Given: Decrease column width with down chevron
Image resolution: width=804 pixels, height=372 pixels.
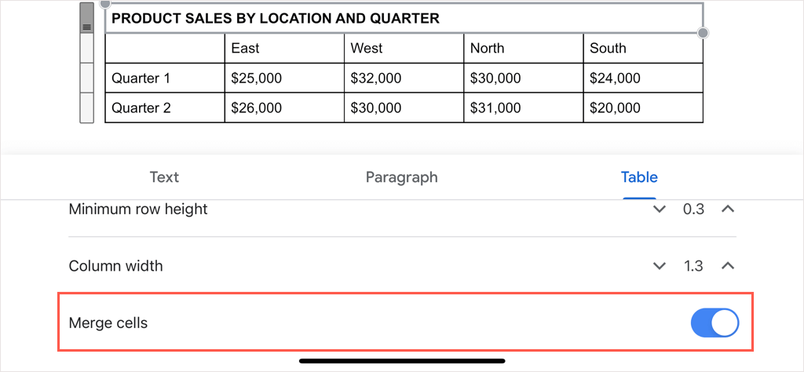Looking at the screenshot, I should click(x=660, y=266).
